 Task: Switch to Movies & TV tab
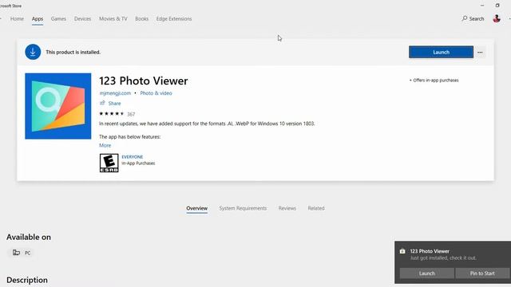pyautogui.click(x=113, y=19)
